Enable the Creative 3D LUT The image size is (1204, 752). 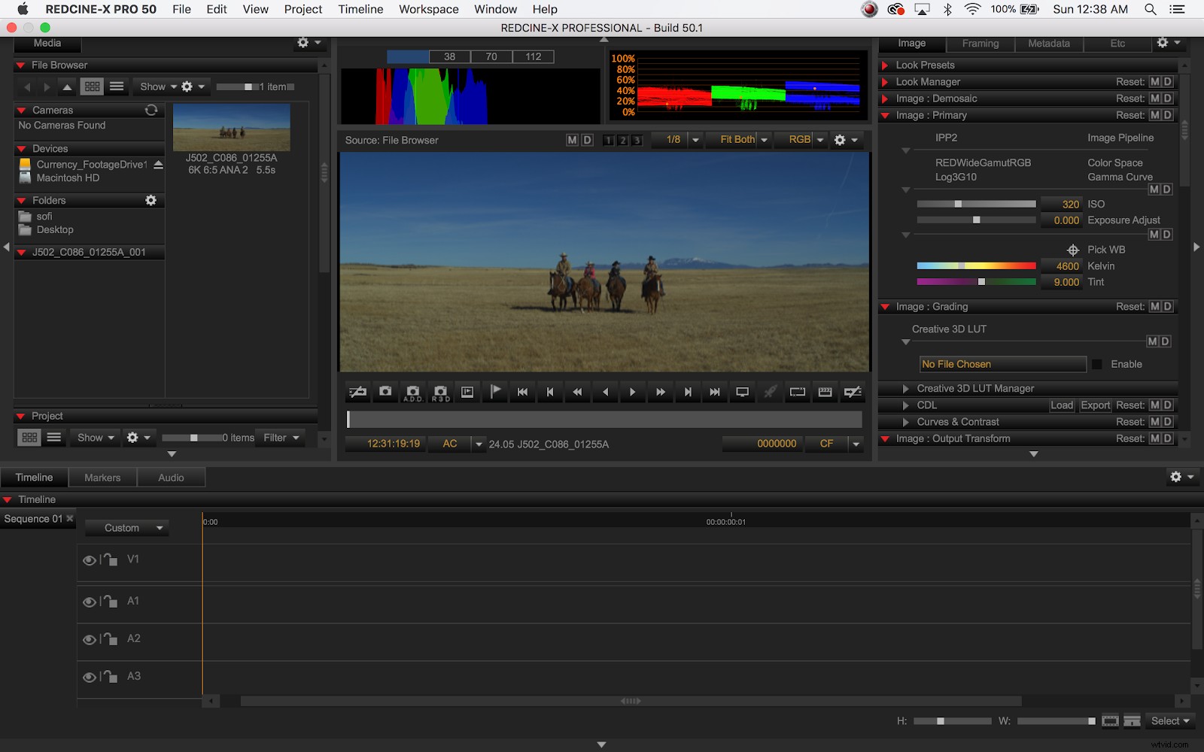click(x=1098, y=364)
